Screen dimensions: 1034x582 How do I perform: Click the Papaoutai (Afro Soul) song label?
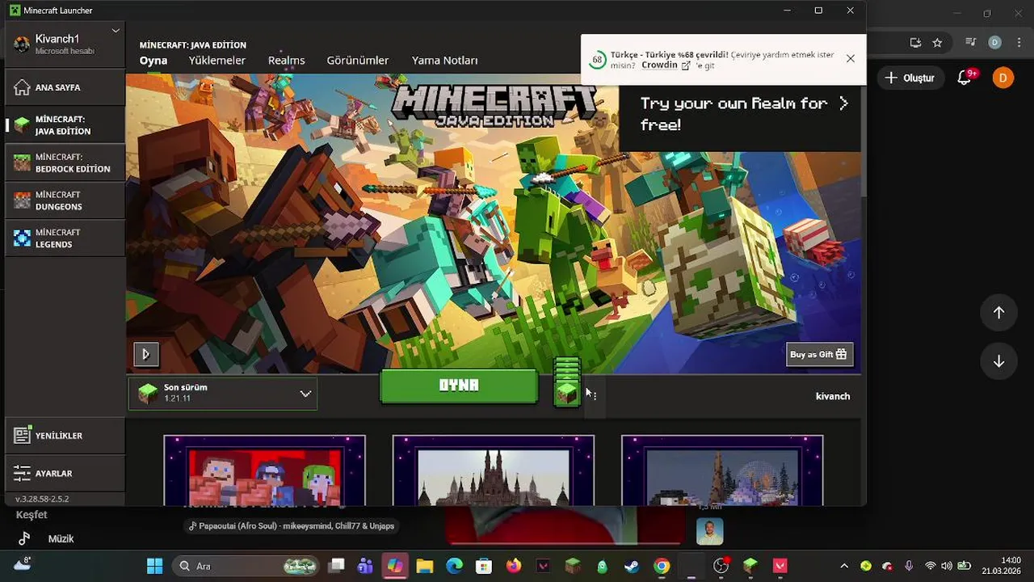coord(291,526)
